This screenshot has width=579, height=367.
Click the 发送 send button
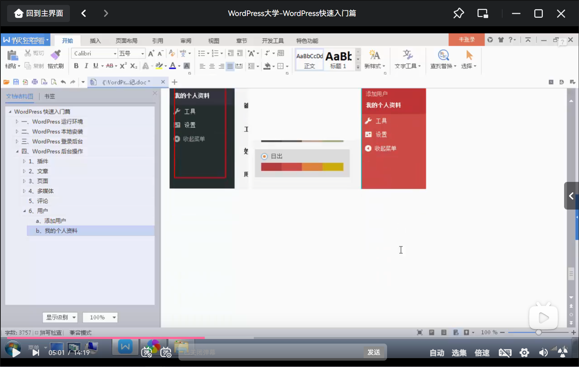(x=374, y=352)
